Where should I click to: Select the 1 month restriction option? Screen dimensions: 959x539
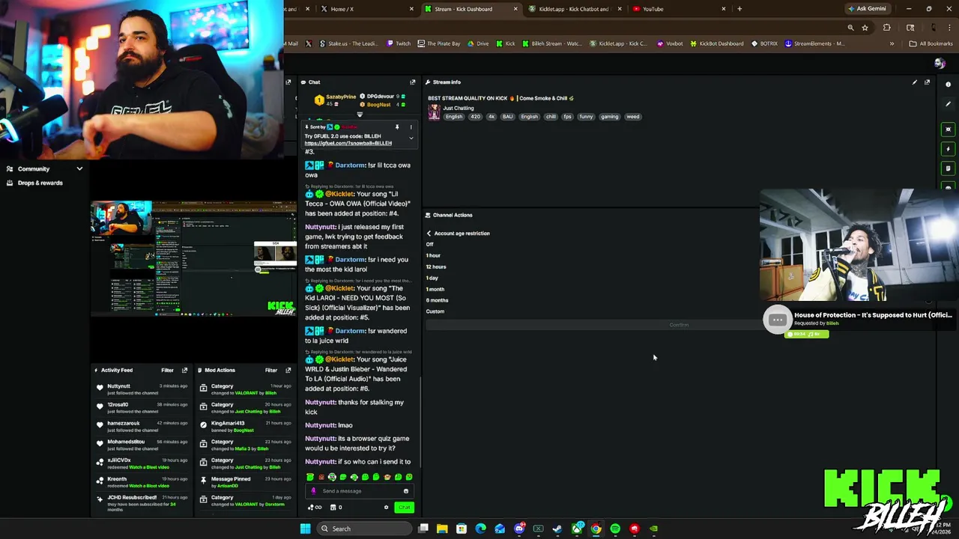point(435,289)
